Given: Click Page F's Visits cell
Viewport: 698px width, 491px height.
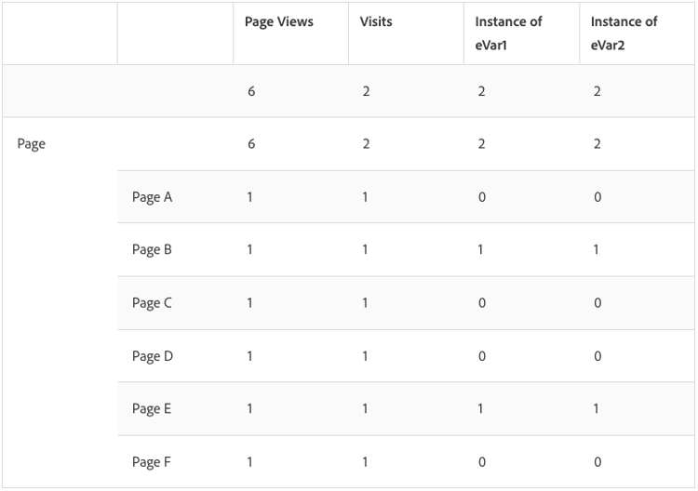Looking at the screenshot, I should [366, 462].
